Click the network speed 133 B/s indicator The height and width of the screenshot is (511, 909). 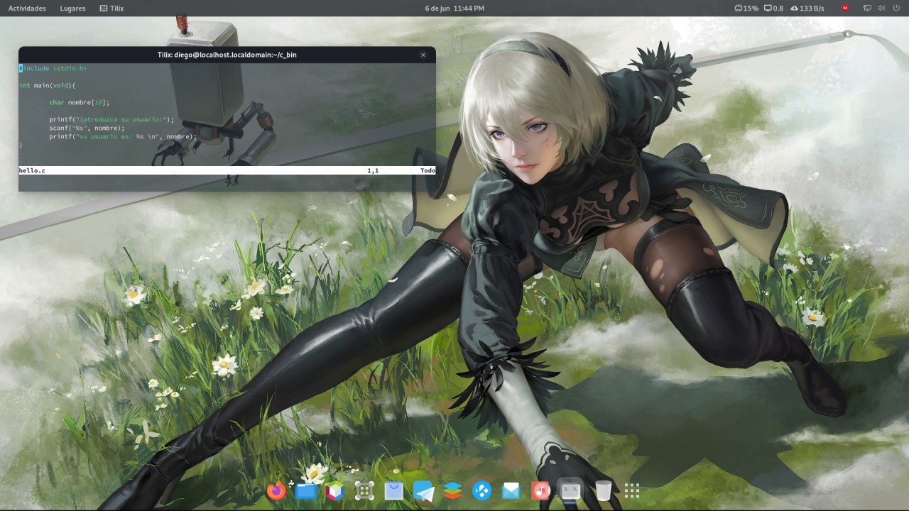pos(807,9)
